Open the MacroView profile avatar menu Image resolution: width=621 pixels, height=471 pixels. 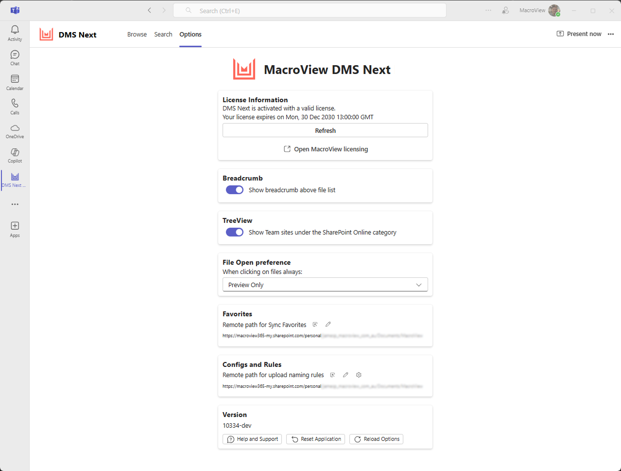point(554,10)
